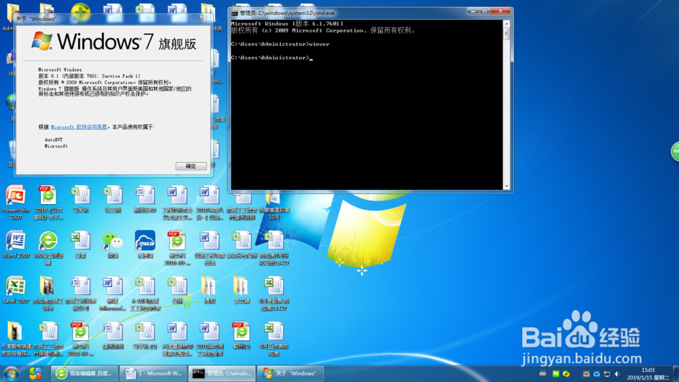Click the green N tray icon
Viewport: 679px width, 382px height.
coord(555,374)
